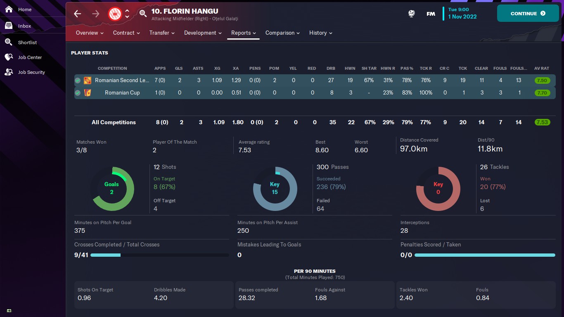The image size is (564, 317).
Task: Open the Comparison tab
Action: point(282,33)
